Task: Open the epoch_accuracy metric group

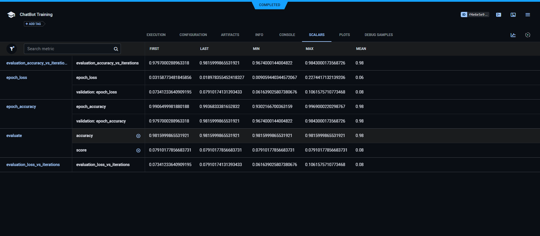Action: pos(21,107)
